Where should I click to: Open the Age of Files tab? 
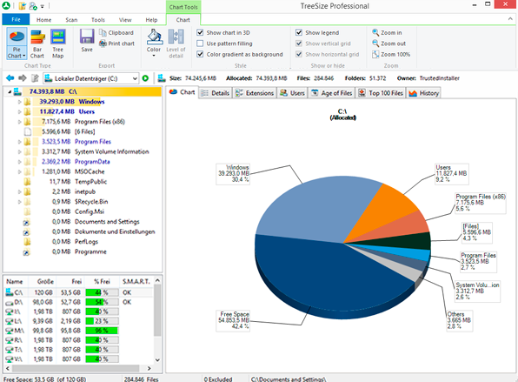pos(332,93)
